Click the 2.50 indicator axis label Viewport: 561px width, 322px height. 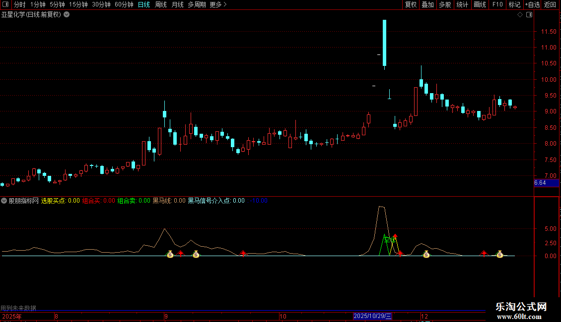(550, 243)
